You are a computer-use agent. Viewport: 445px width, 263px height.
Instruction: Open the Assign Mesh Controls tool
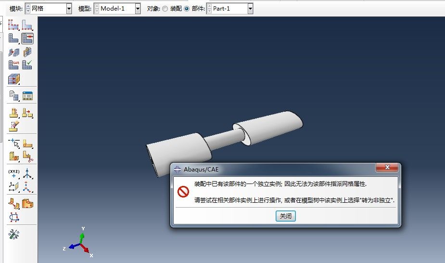(27, 38)
